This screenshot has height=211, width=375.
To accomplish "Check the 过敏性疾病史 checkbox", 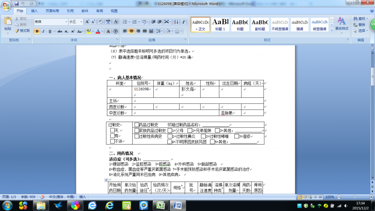I will [136, 136].
